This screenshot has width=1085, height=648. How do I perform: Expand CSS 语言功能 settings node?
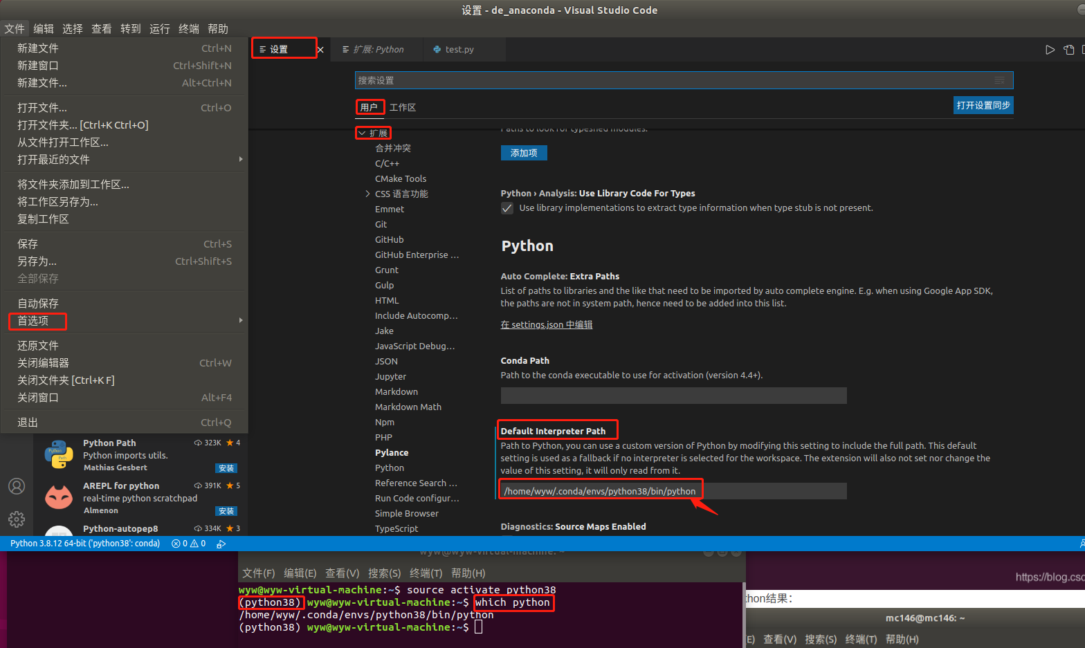[367, 194]
